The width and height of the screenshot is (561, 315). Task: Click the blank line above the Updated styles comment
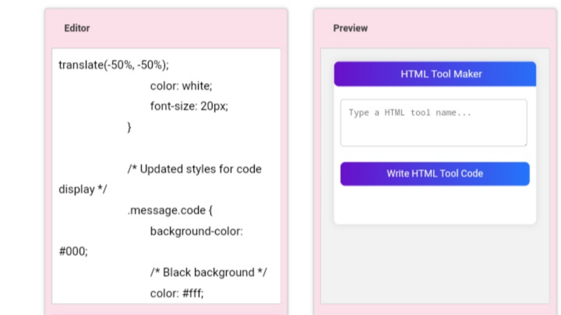click(166, 148)
